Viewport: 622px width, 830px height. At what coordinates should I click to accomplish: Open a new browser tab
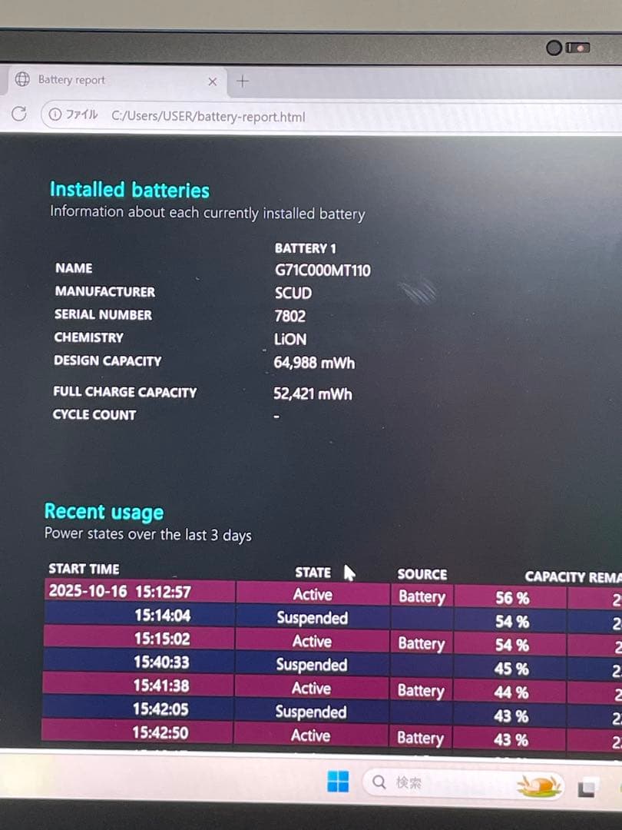242,81
